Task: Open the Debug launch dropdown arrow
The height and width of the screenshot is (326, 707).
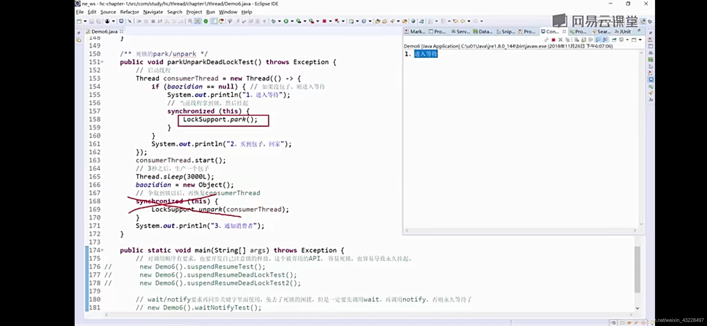Action: pyautogui.click(x=279, y=21)
